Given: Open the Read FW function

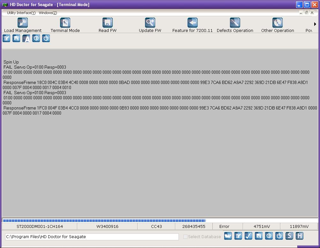Looking at the screenshot, I should [x=108, y=25].
